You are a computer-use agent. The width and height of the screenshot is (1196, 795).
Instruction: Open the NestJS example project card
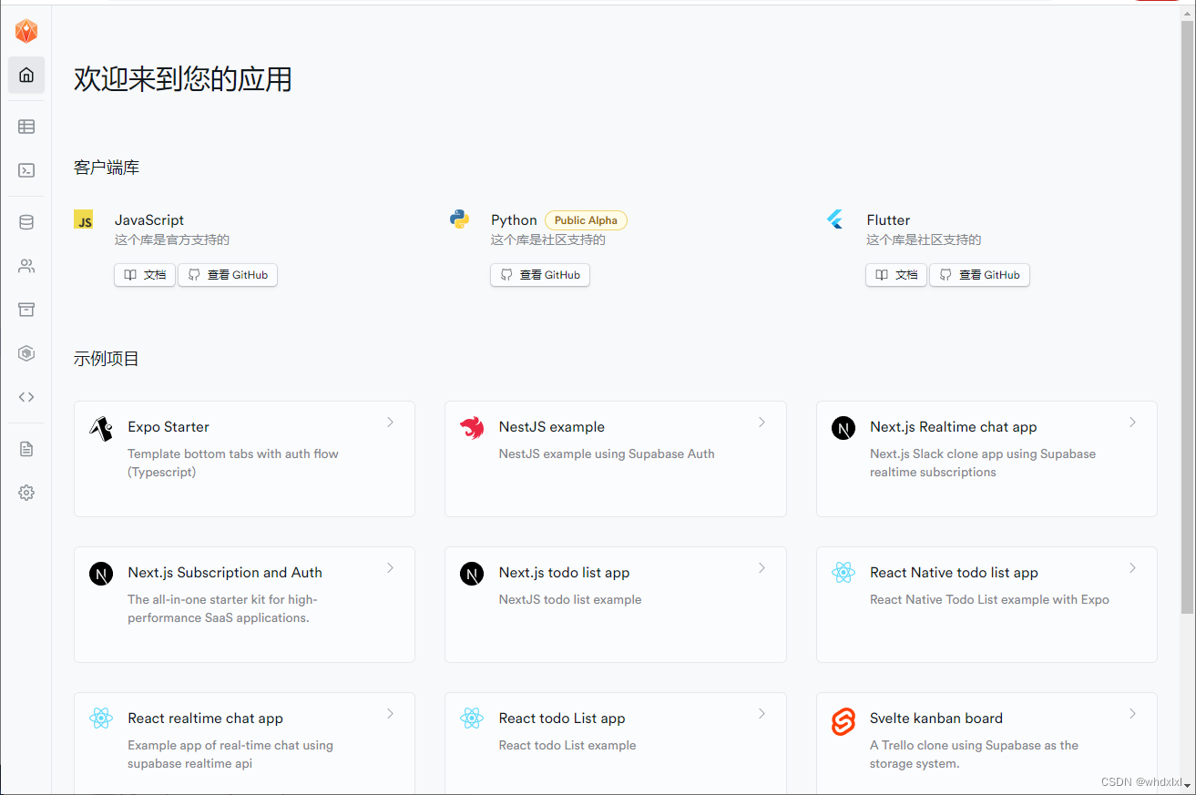(x=616, y=459)
